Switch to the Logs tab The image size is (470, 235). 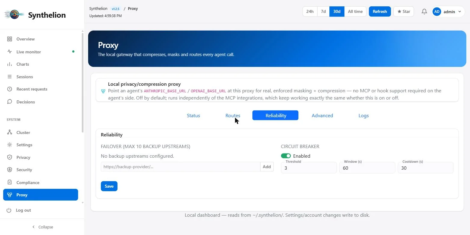click(364, 115)
